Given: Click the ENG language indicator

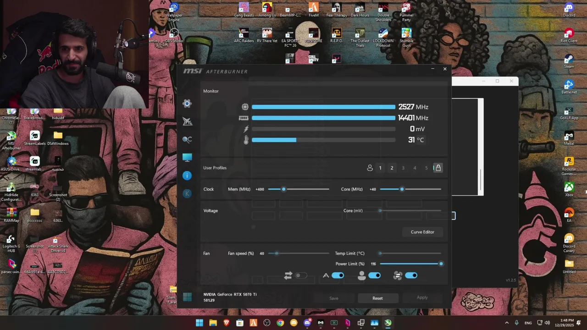Looking at the screenshot, I should 528,323.
